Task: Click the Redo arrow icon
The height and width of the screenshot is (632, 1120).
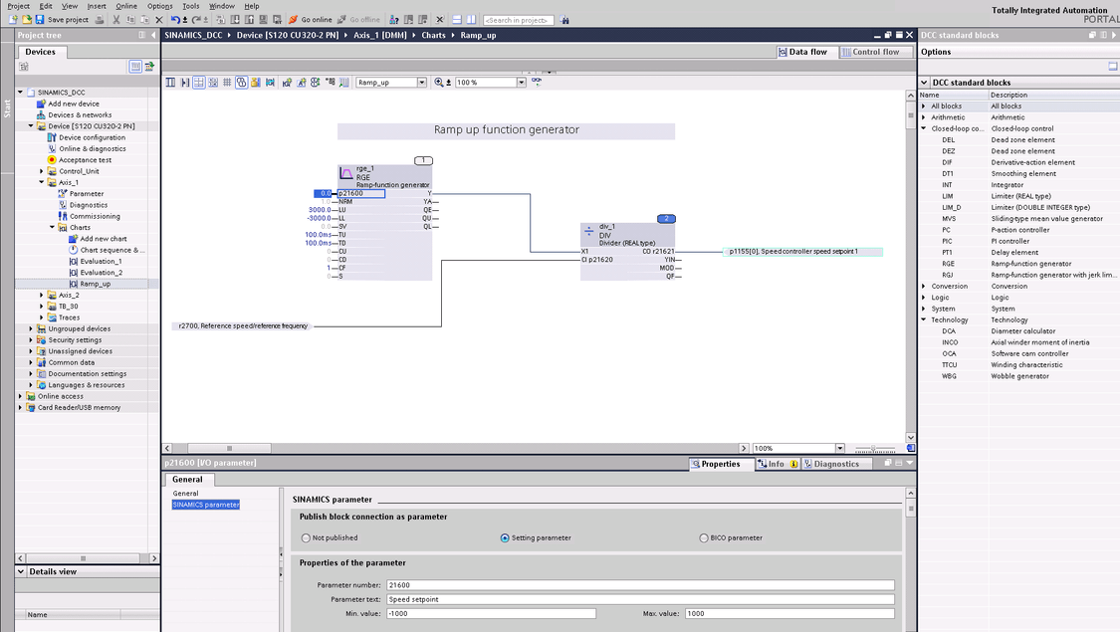Action: [196, 20]
